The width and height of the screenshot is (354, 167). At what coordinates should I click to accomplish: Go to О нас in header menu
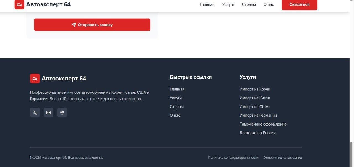(x=269, y=4)
